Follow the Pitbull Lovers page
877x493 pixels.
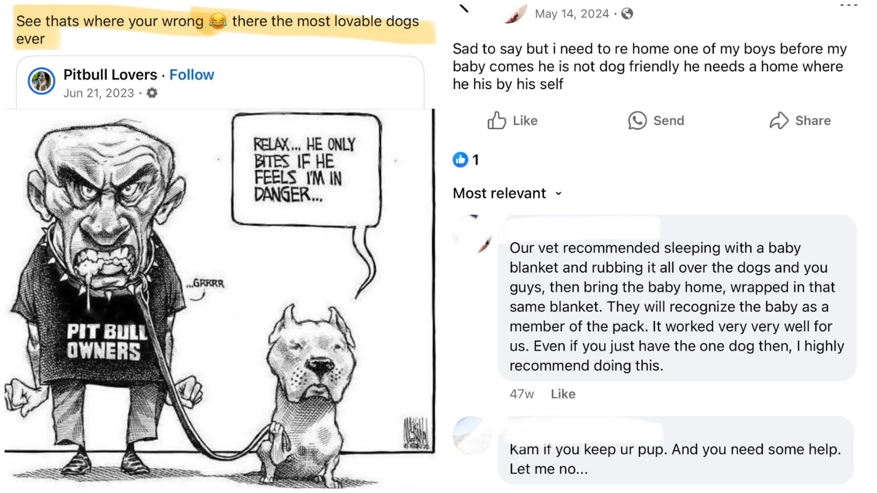pos(191,74)
